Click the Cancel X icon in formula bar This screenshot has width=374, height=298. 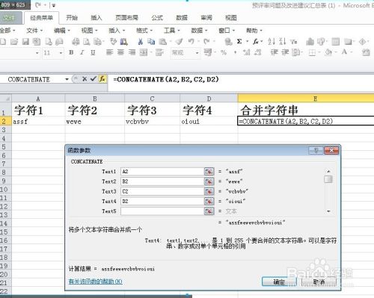click(85, 79)
